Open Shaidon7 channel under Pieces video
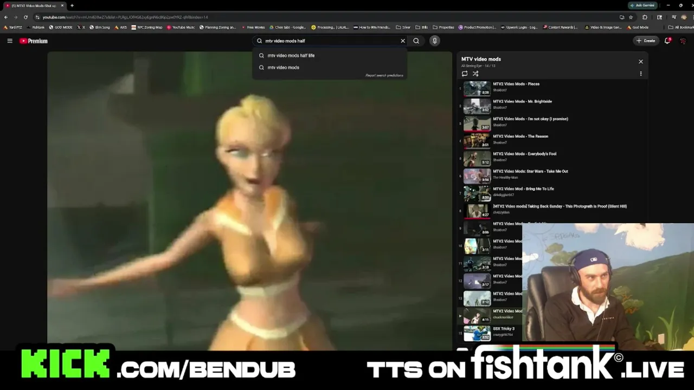The image size is (694, 390). point(500,90)
